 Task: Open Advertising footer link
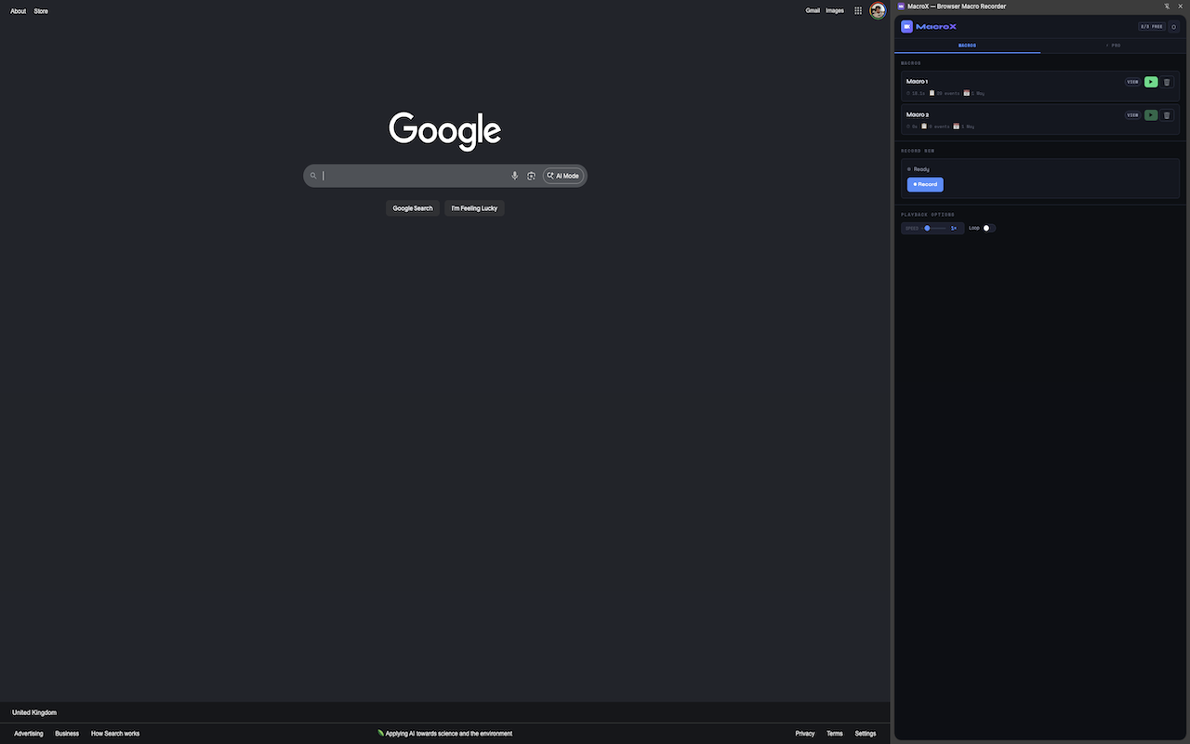(29, 734)
